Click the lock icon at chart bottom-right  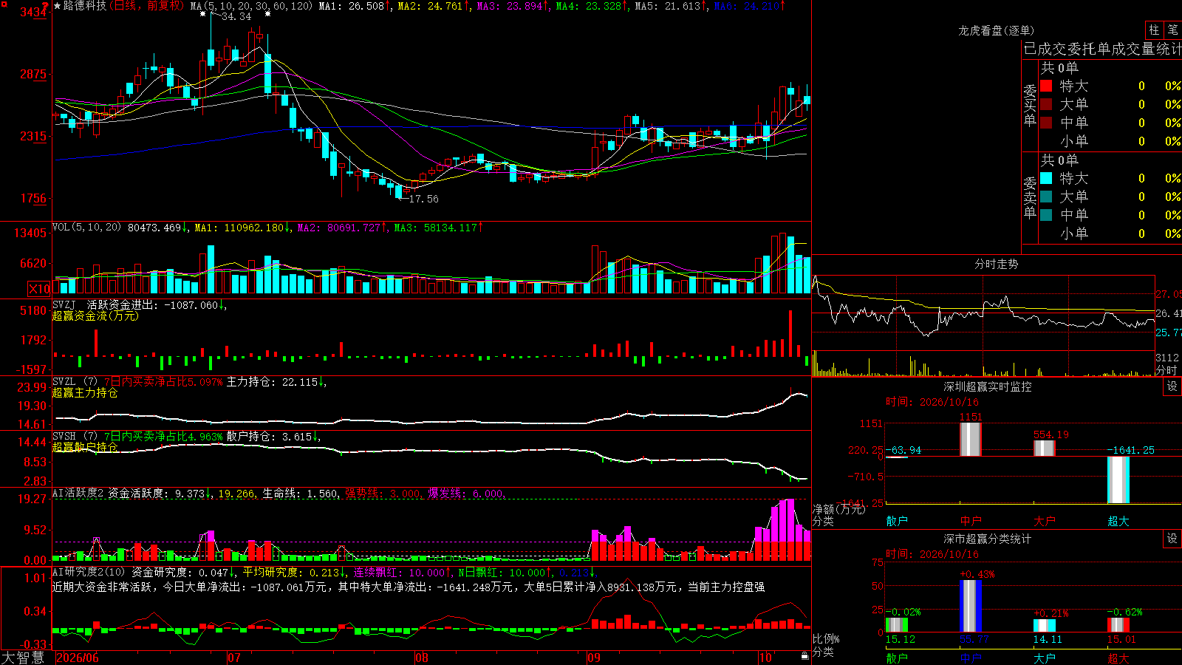pyautogui.click(x=805, y=656)
